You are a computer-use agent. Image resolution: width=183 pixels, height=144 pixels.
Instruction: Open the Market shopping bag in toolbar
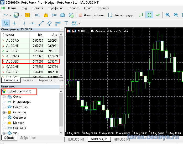click(46, 15)
